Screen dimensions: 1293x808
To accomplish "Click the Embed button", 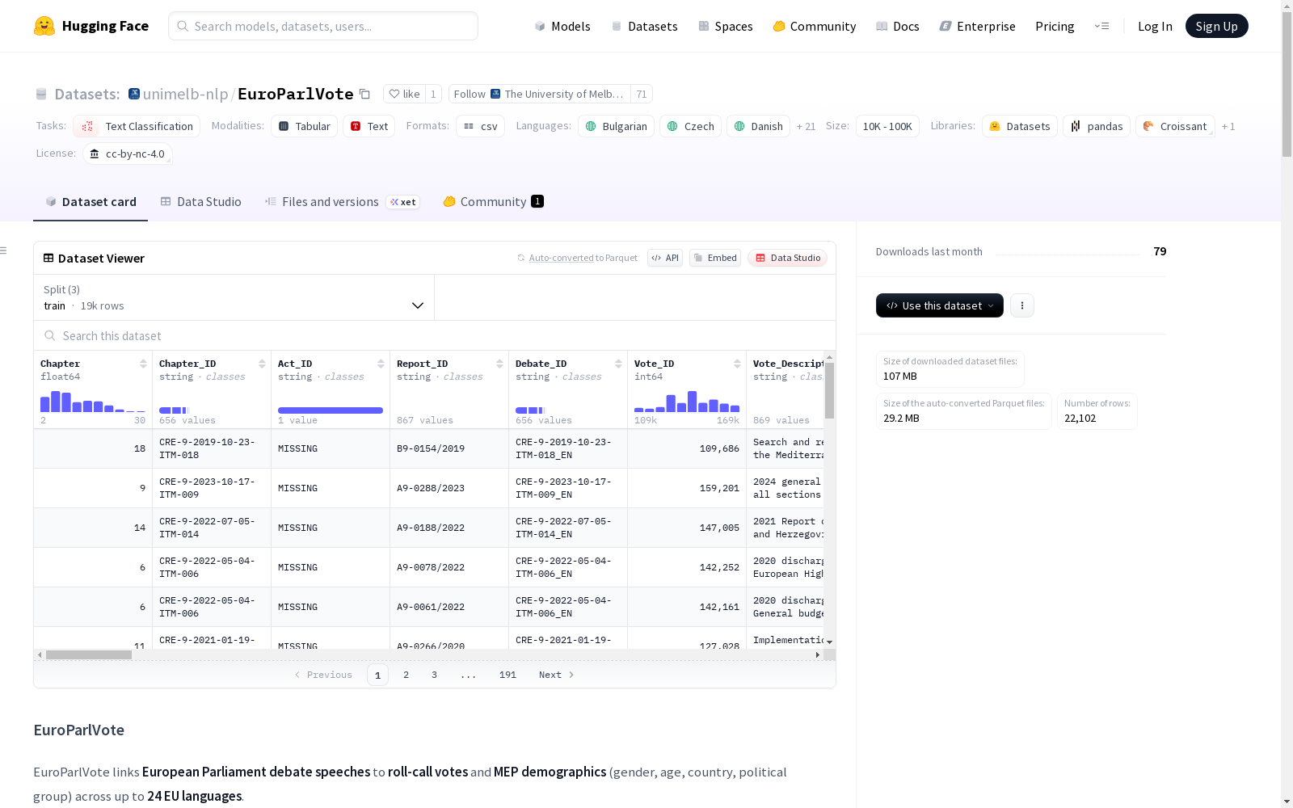I will [715, 258].
